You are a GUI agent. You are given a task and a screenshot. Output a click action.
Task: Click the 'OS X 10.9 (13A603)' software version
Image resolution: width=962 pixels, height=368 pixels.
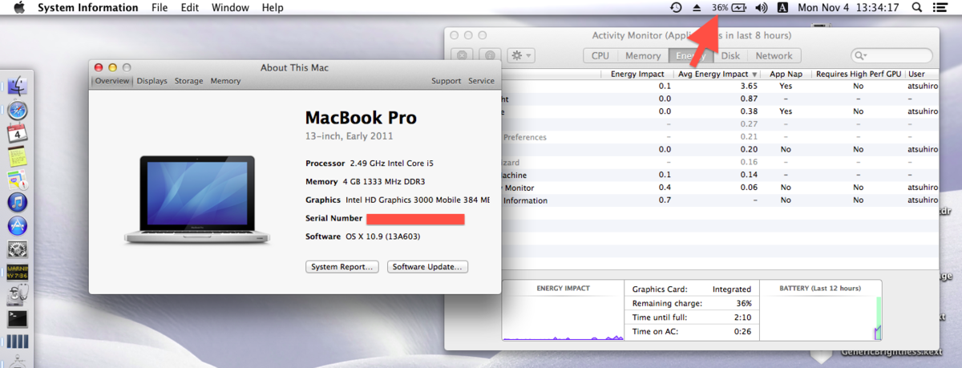coord(383,237)
